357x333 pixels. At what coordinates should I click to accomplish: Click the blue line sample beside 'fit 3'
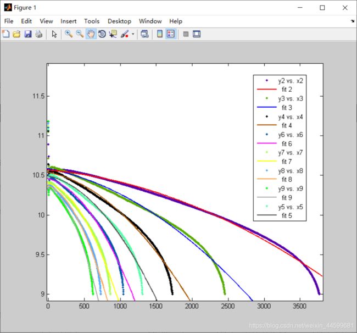click(267, 107)
